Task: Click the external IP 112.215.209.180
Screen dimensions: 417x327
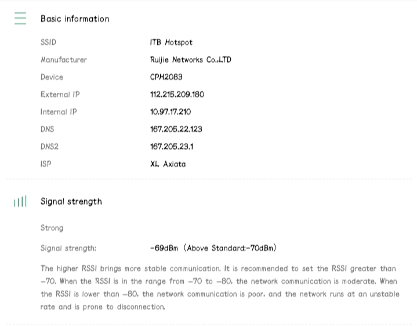Action: pyautogui.click(x=177, y=95)
